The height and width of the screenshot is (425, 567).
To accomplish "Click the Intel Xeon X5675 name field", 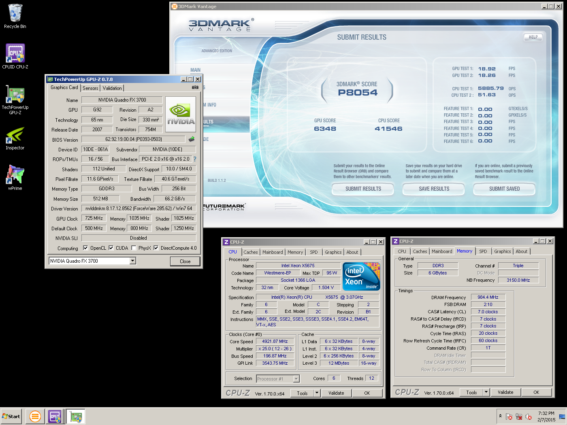I will coord(298,266).
